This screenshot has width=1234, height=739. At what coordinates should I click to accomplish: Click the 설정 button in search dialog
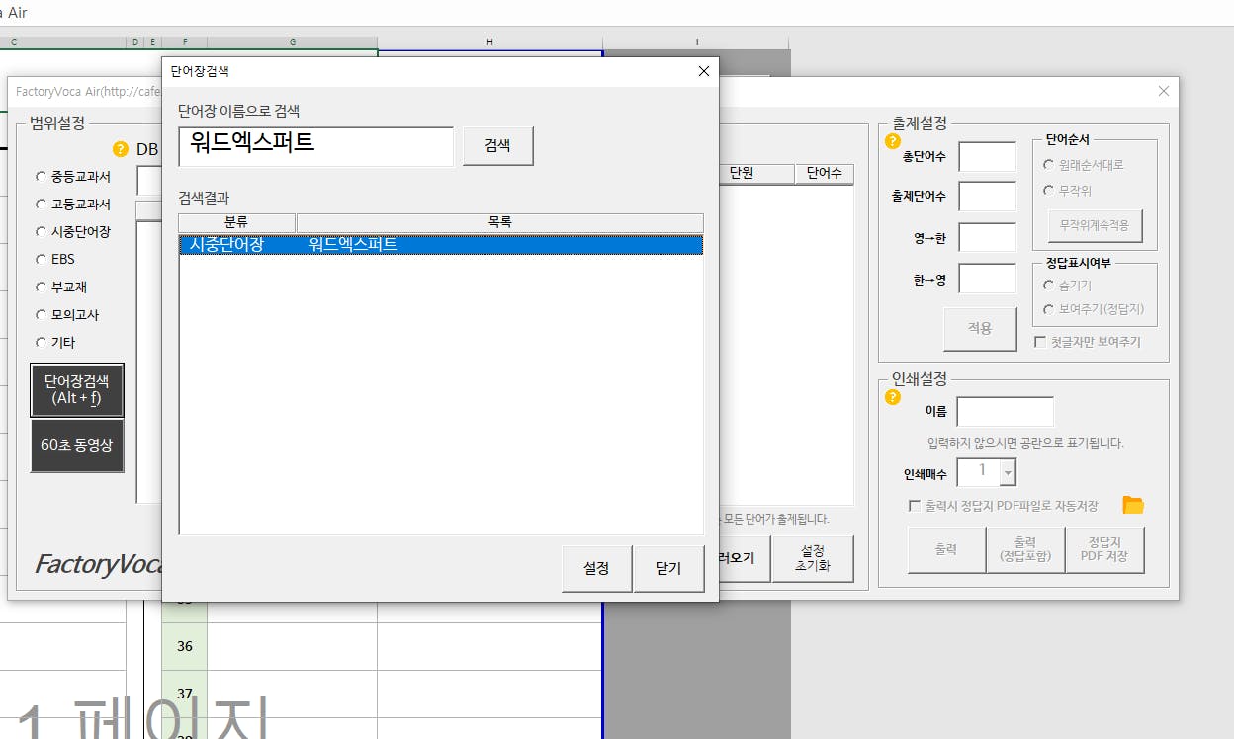pyautogui.click(x=596, y=568)
